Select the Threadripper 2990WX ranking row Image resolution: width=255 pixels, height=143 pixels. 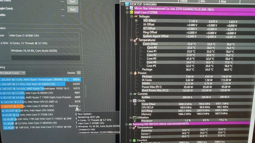tap(40, 80)
